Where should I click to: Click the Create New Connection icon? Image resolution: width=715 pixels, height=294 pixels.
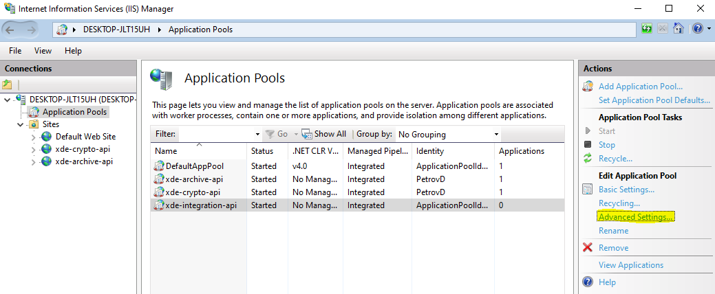(7, 84)
